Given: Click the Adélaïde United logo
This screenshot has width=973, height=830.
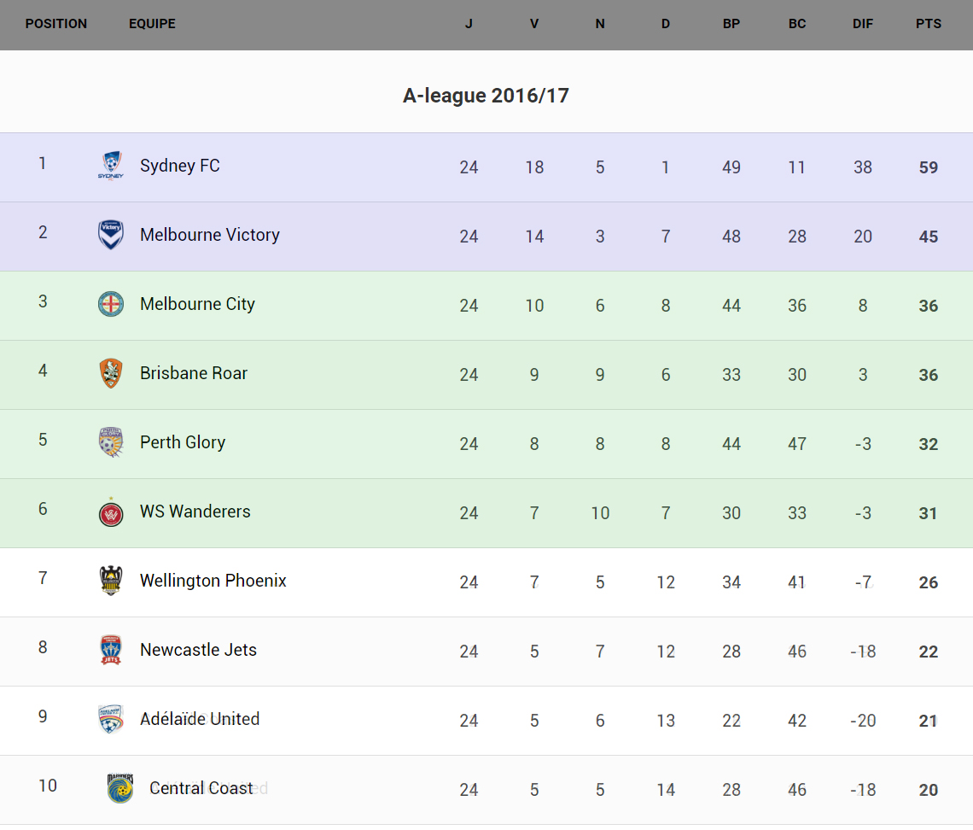Looking at the screenshot, I should tap(111, 719).
